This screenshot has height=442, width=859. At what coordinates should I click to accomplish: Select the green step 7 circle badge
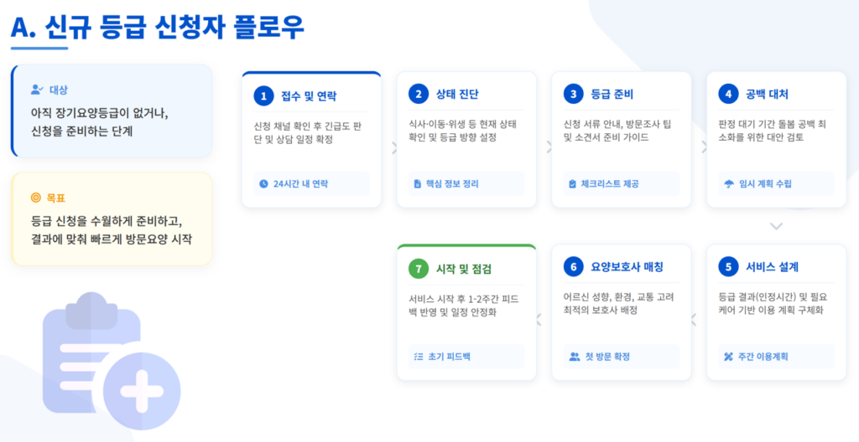pos(418,269)
